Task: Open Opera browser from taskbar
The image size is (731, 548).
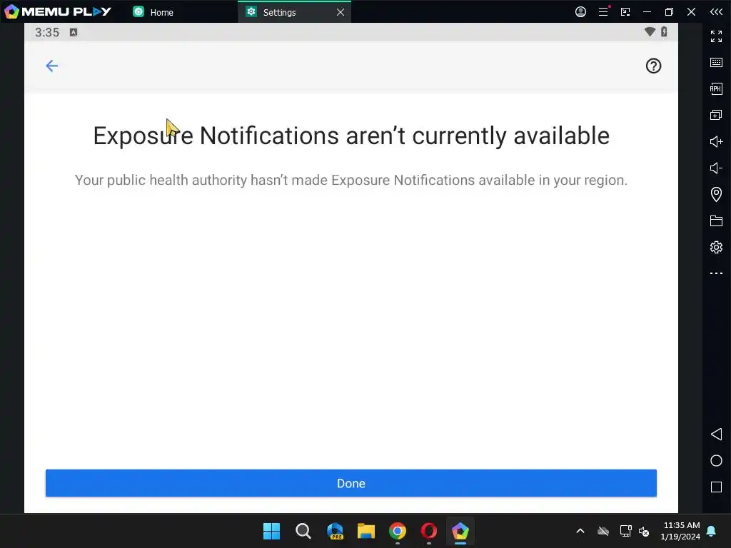Action: tap(429, 531)
